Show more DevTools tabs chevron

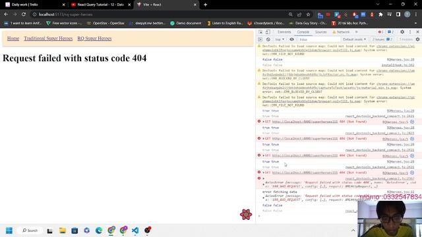(357, 32)
